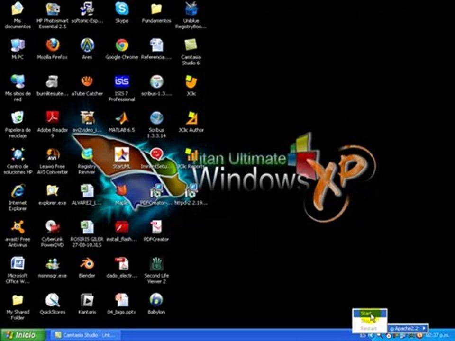This screenshot has width=455, height=341.
Task: Open Uniblue RegistryBooster icon
Action: (x=191, y=15)
